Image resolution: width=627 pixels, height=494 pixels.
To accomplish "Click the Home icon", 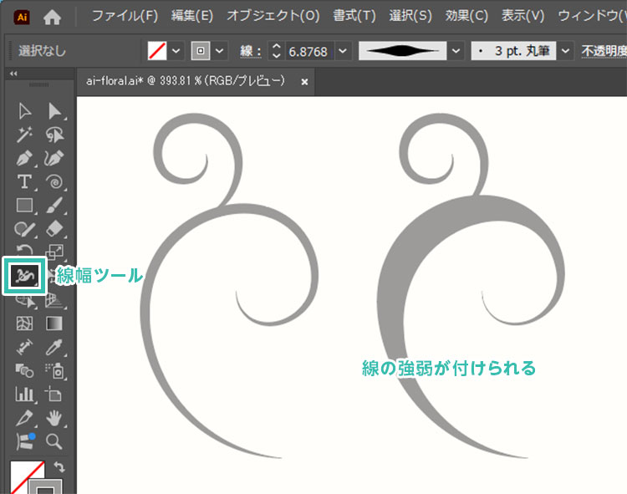I will (x=52, y=16).
